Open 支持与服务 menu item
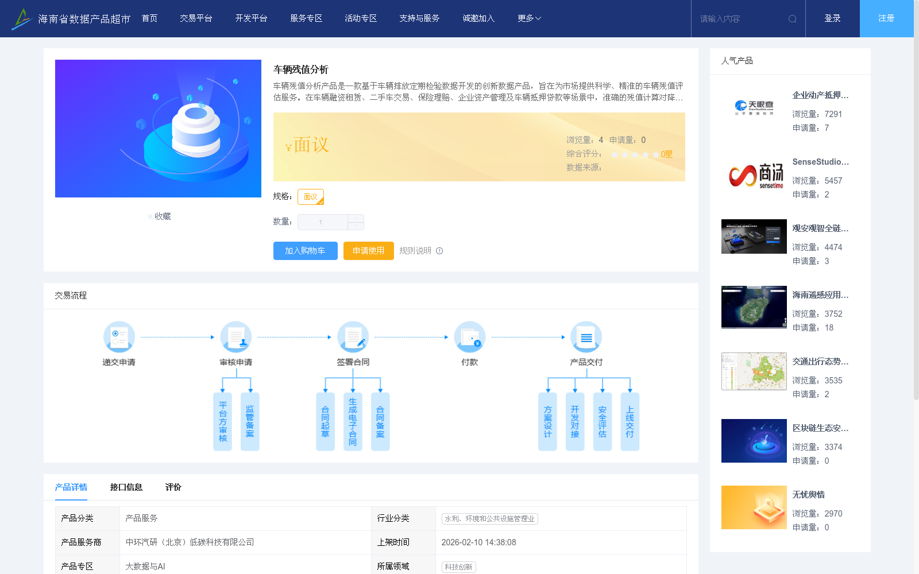Screen dimensions: 919x574 point(419,18)
